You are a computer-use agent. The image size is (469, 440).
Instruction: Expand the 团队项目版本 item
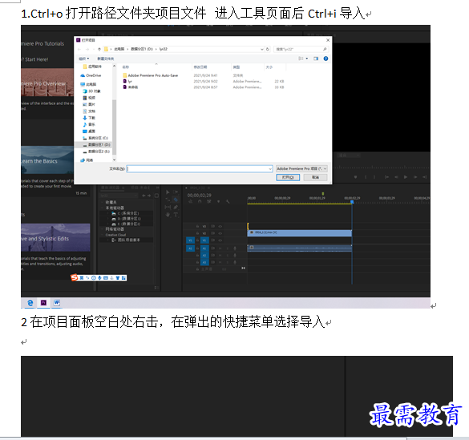[x=107, y=240]
